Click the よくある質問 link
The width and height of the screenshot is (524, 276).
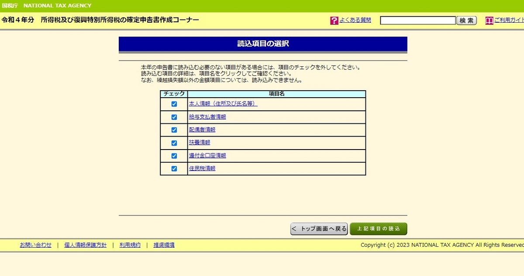coord(355,20)
